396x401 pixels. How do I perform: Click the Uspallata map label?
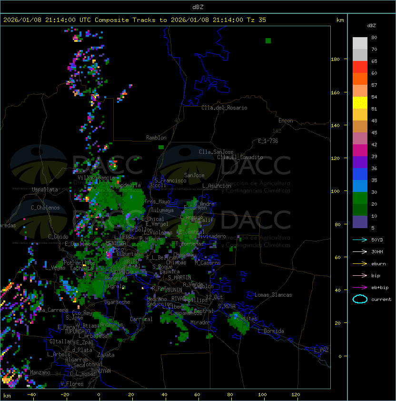pos(45,190)
